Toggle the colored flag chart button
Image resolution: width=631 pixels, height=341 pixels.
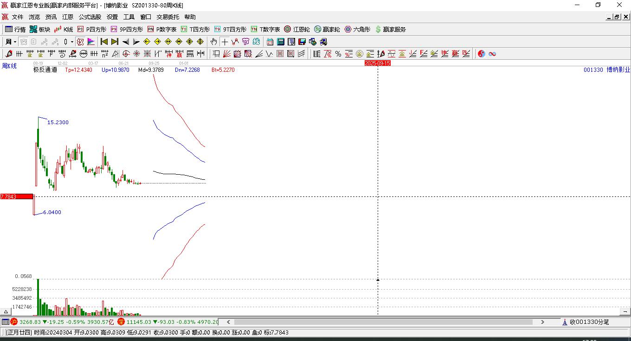91,42
